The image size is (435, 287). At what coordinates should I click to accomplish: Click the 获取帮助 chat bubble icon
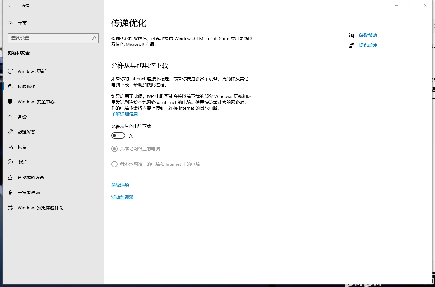click(352, 35)
